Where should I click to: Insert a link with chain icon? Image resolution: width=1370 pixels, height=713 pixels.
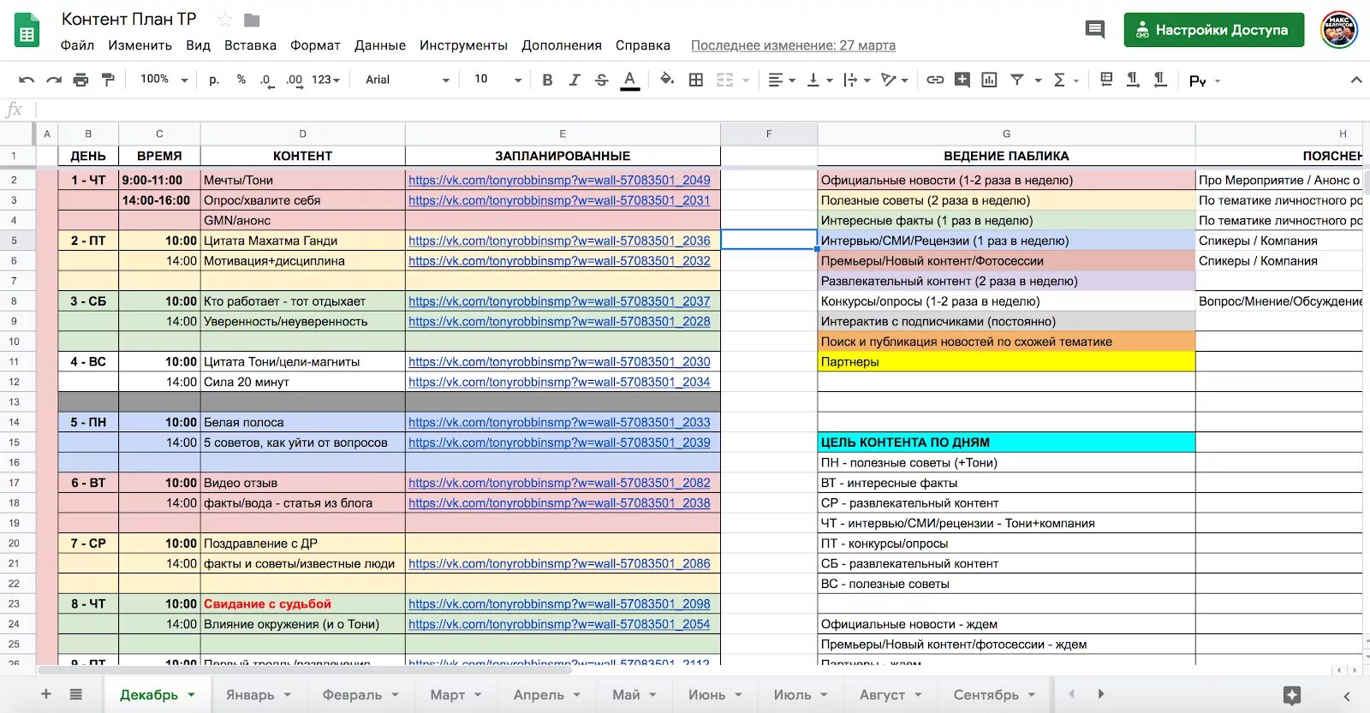point(935,80)
